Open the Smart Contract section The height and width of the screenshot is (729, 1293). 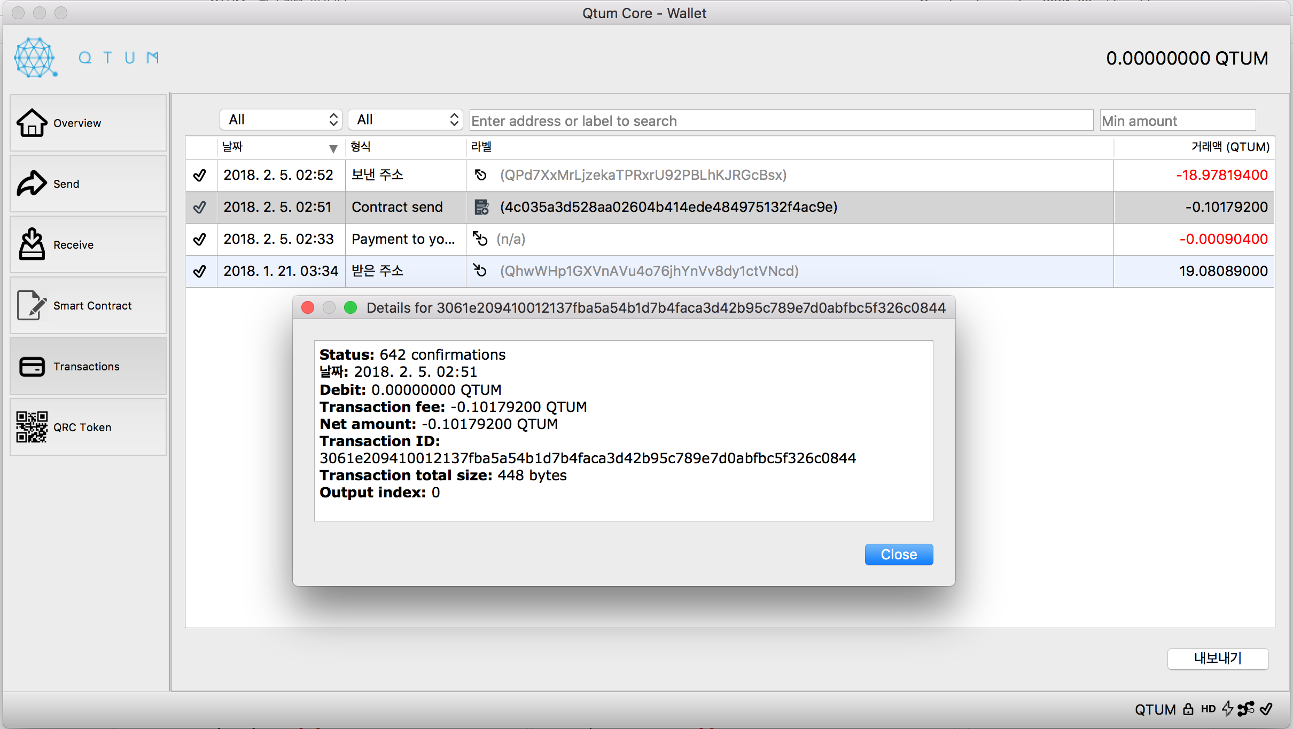pyautogui.click(x=88, y=305)
